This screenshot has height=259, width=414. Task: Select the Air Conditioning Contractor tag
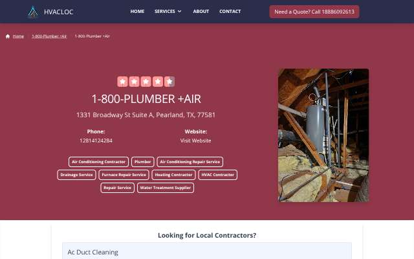point(98,162)
